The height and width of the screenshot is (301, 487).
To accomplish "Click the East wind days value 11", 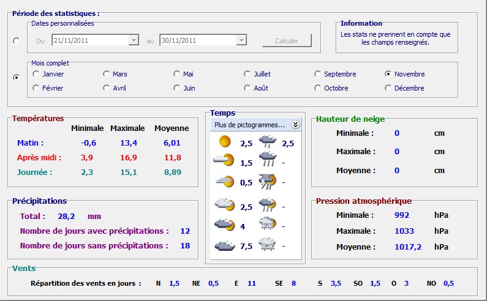I will tap(252, 283).
